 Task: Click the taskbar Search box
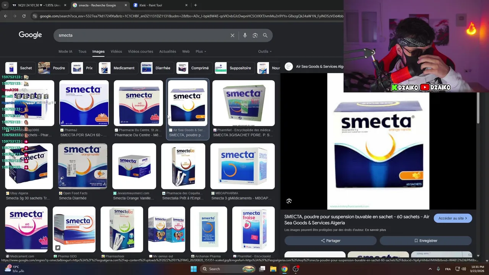coord(228,269)
